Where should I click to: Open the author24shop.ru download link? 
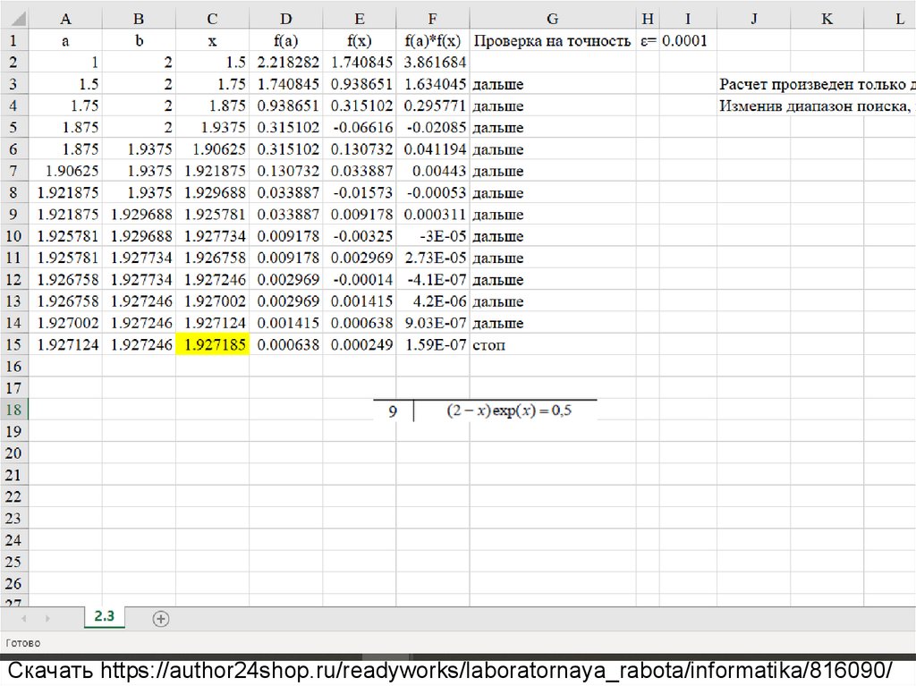[496, 670]
